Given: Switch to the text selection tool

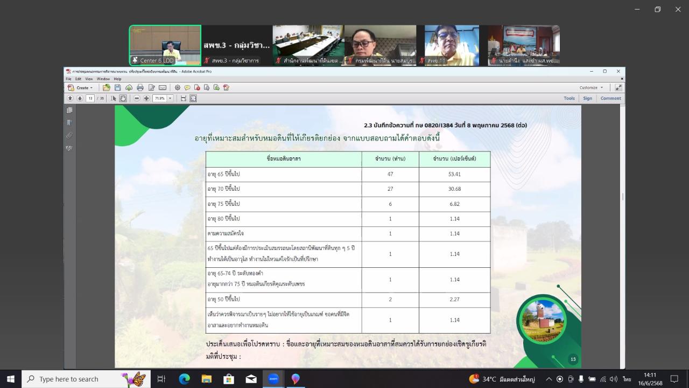Looking at the screenshot, I should (x=113, y=98).
